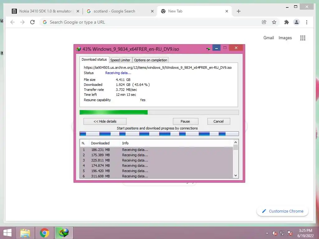This screenshot has width=319, height=239.
Task: Click the 12 min 13 sec time left value
Action: click(126, 95)
